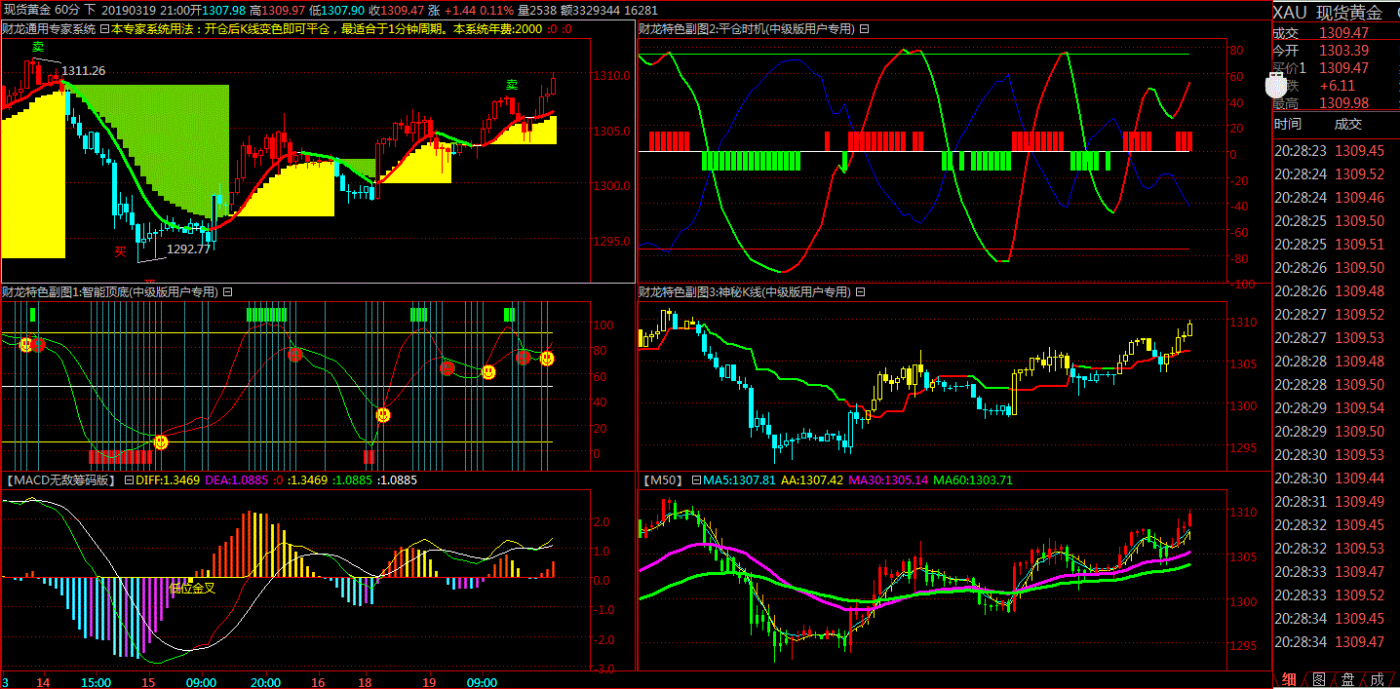Click the white floating icon beside 涨跌

point(1276,85)
